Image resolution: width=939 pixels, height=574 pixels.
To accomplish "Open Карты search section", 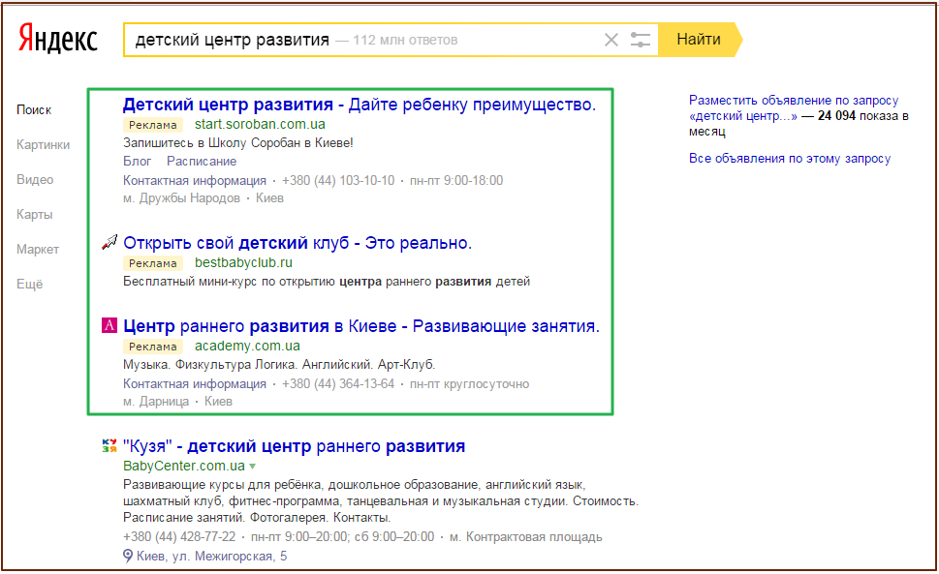I will [34, 215].
